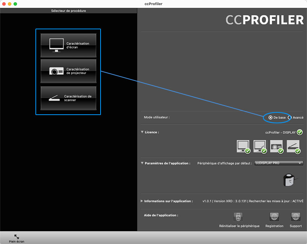Select the De base user mode

click(x=270, y=117)
